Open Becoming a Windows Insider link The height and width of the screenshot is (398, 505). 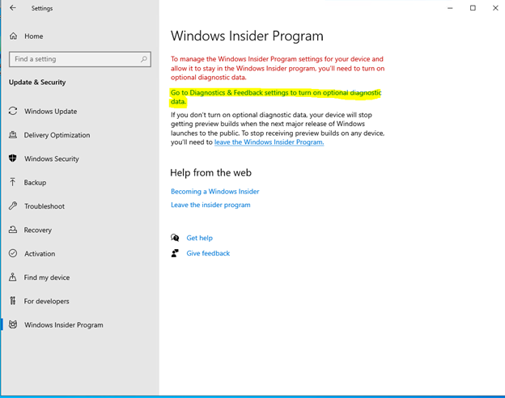(x=214, y=192)
